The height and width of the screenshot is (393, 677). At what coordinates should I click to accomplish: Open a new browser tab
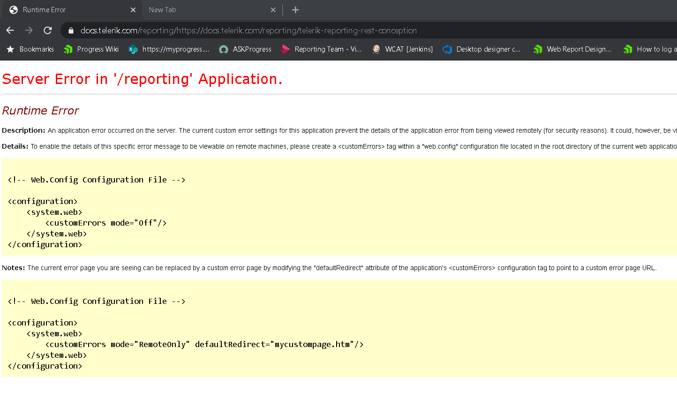(x=295, y=10)
